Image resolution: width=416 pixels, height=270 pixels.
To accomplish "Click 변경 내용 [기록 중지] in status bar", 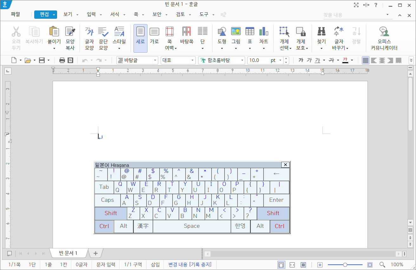I will (x=190, y=265).
